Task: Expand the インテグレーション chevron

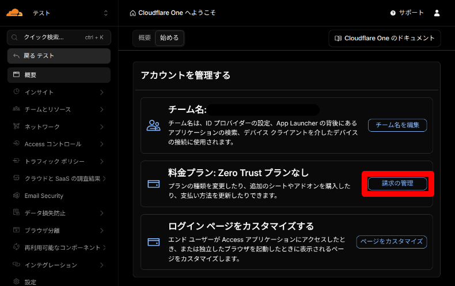Action: click(101, 265)
